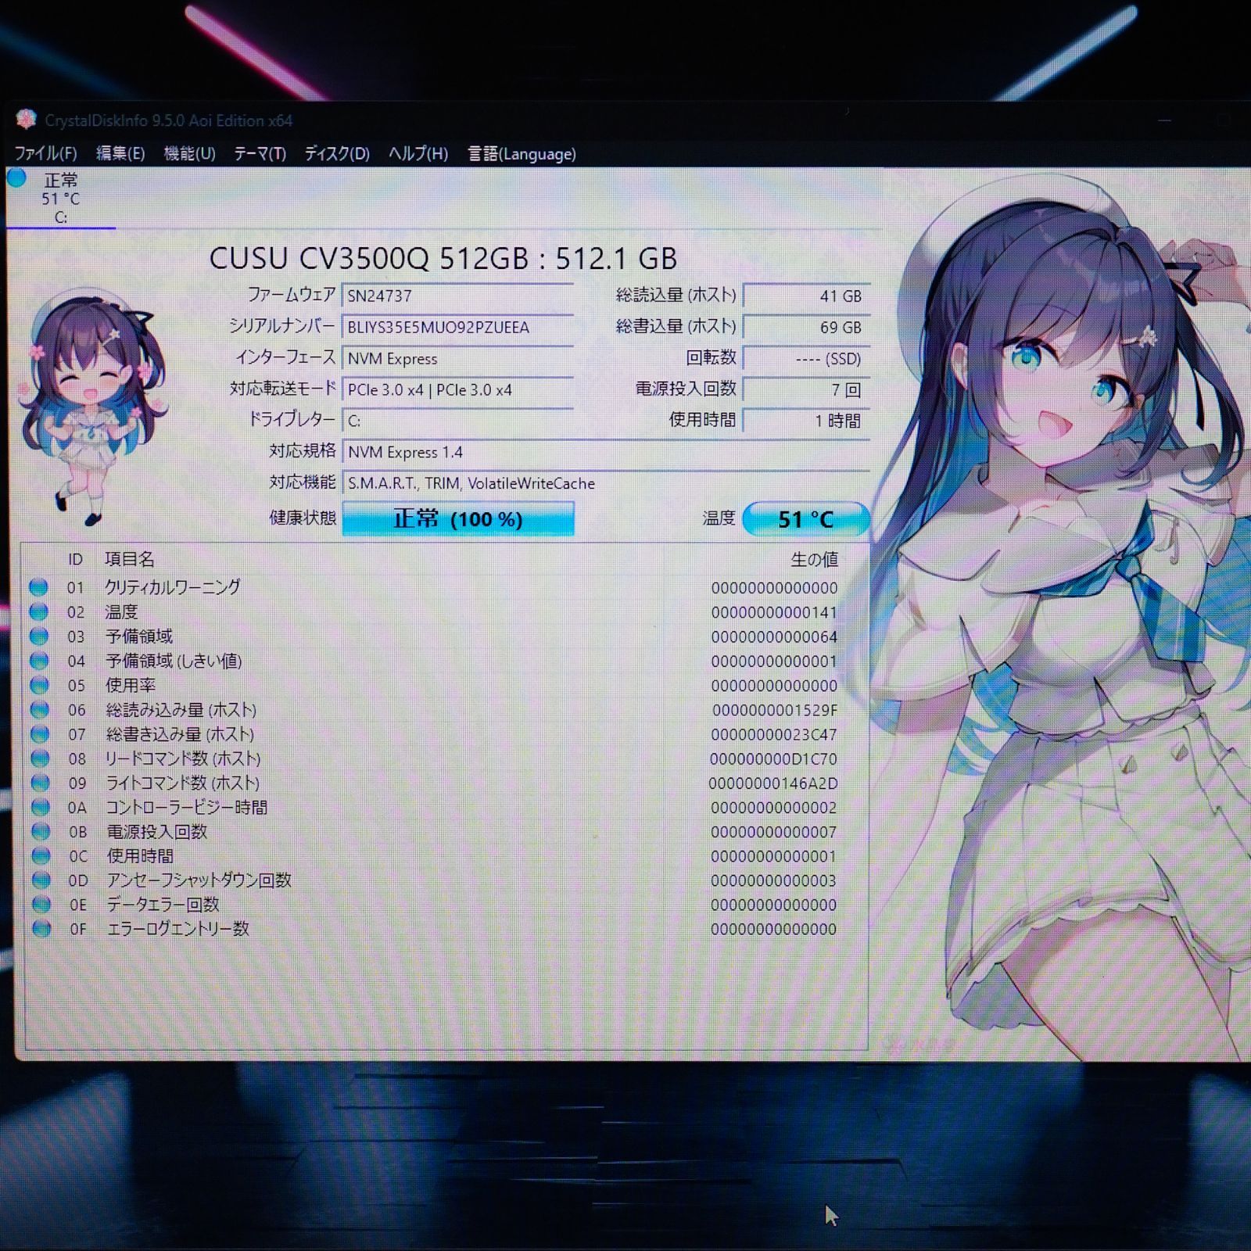Viewport: 1251px width, 1251px height.
Task: Select the リードコマンド数 (ホスト) attribute name
Action: [x=183, y=758]
